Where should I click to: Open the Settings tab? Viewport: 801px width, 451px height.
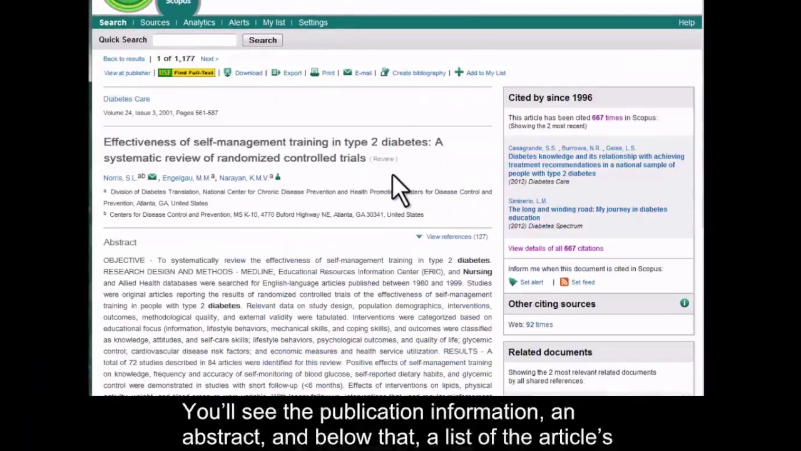(x=313, y=23)
